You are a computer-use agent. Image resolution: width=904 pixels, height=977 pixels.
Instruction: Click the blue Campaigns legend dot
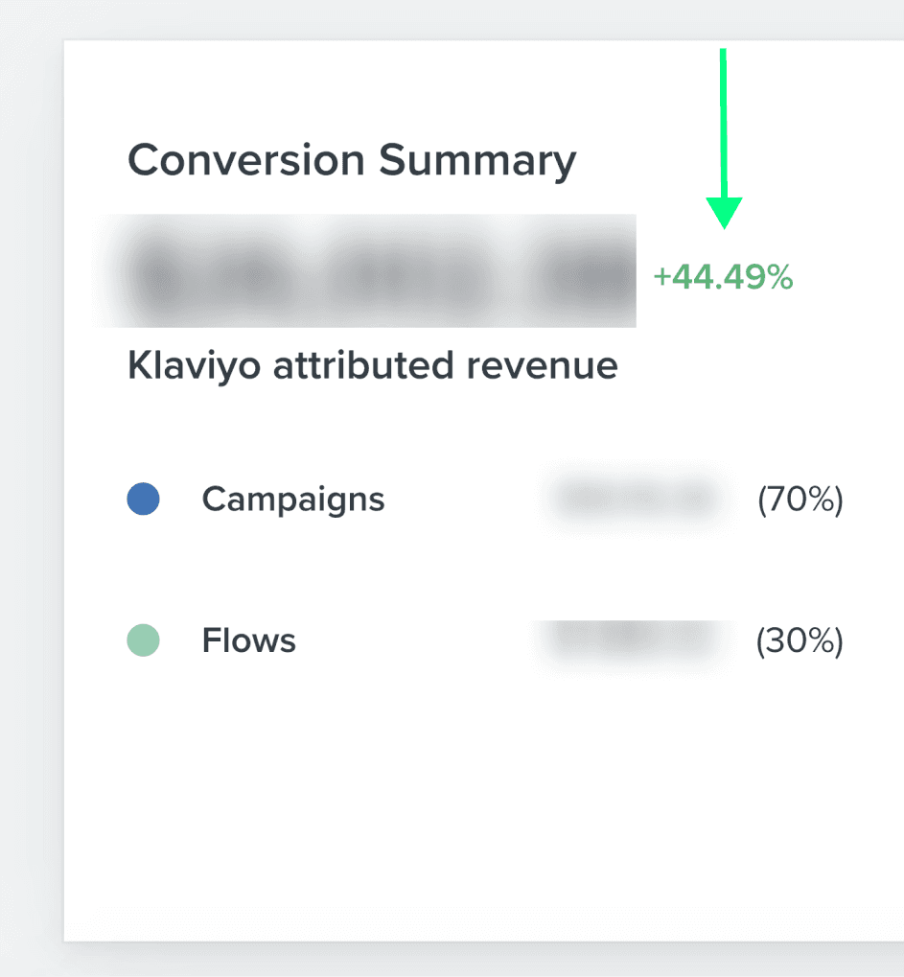(143, 500)
